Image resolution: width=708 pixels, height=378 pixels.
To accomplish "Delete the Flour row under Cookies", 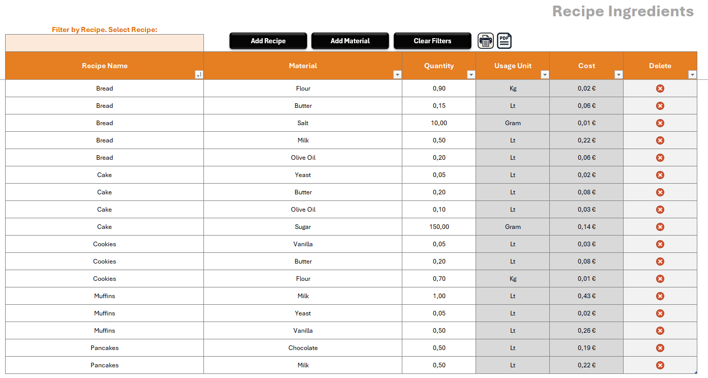I will click(660, 278).
